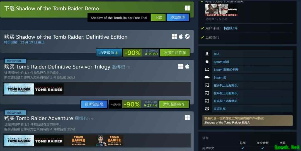
Task: Click the question mark beside Adventure bundle
Action: pyautogui.click(x=91, y=119)
